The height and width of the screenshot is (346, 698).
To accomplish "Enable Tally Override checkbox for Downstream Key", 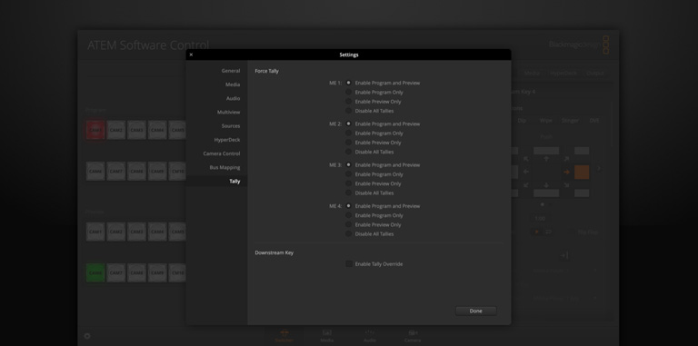I will tap(349, 263).
